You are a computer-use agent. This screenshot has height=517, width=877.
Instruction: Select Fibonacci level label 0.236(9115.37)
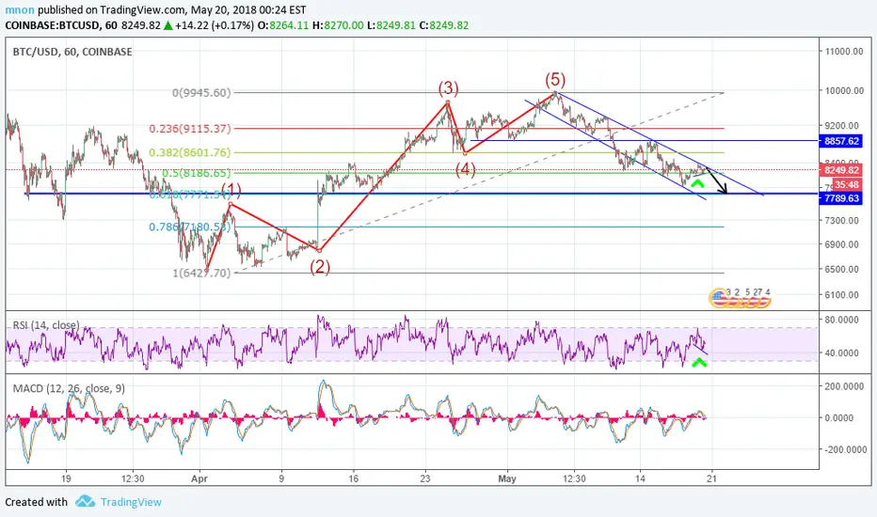[x=189, y=129]
